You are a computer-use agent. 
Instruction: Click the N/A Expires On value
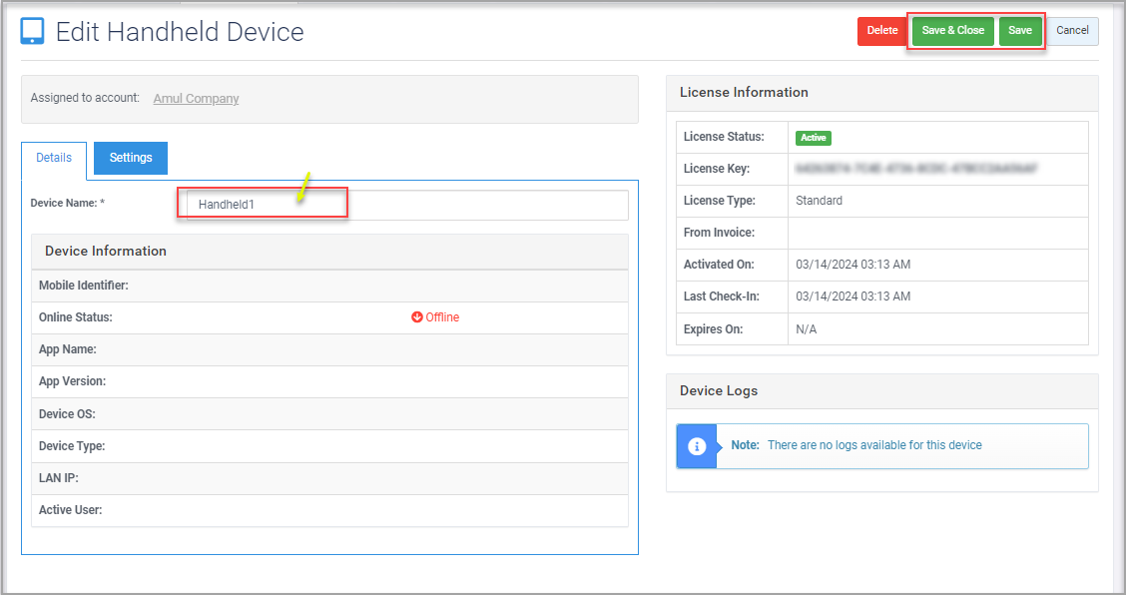[806, 329]
